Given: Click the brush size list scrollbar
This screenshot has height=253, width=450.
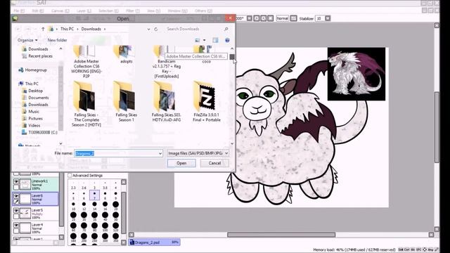Looking at the screenshot, I should point(124,212).
